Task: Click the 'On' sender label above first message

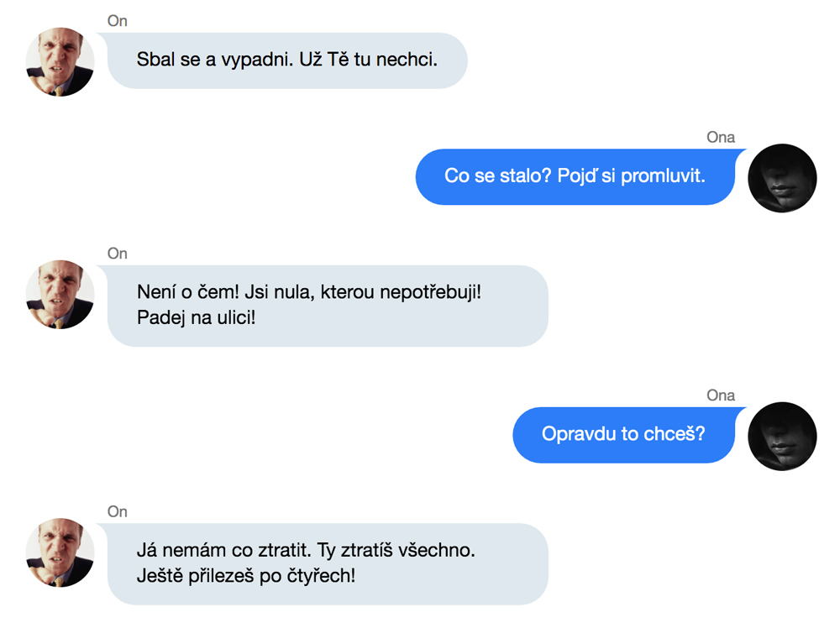Action: click(118, 21)
